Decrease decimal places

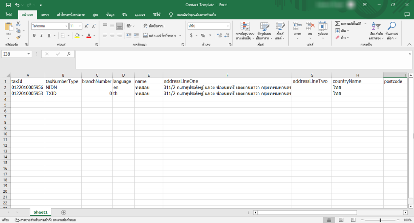point(227,35)
